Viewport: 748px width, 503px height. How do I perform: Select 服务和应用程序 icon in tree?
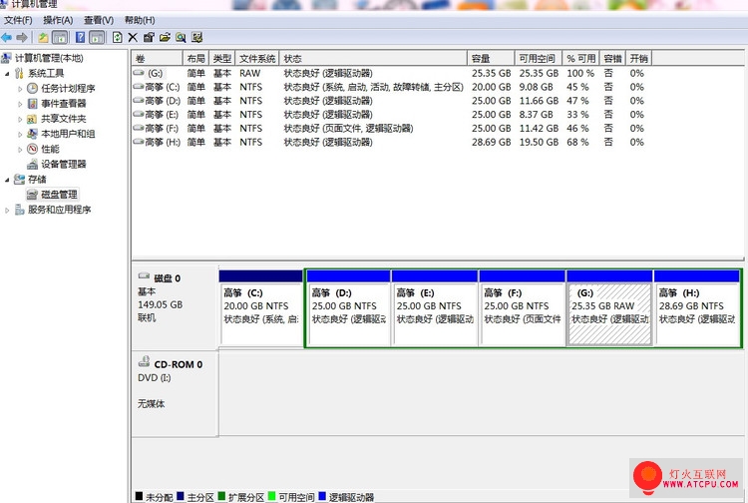tap(20, 210)
